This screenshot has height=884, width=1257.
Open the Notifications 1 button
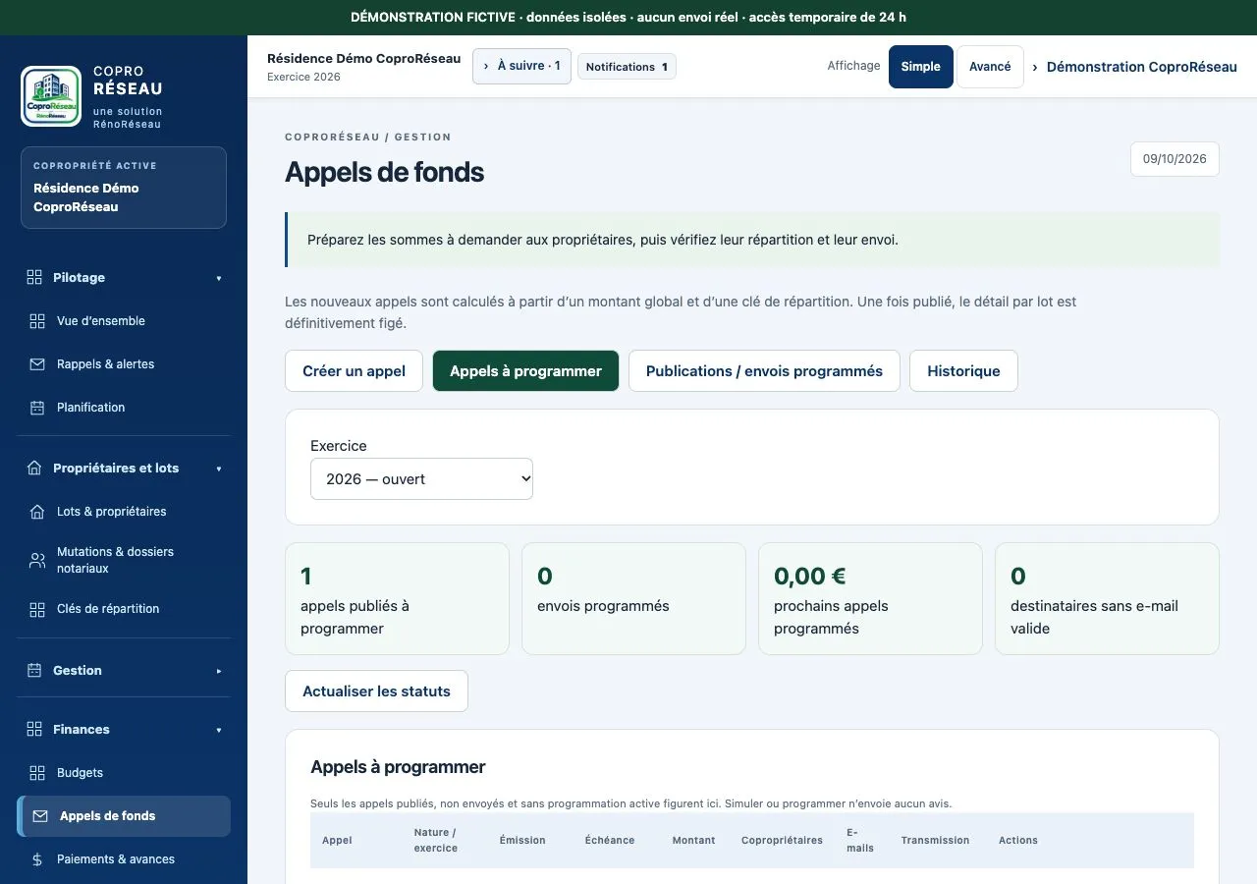click(627, 67)
